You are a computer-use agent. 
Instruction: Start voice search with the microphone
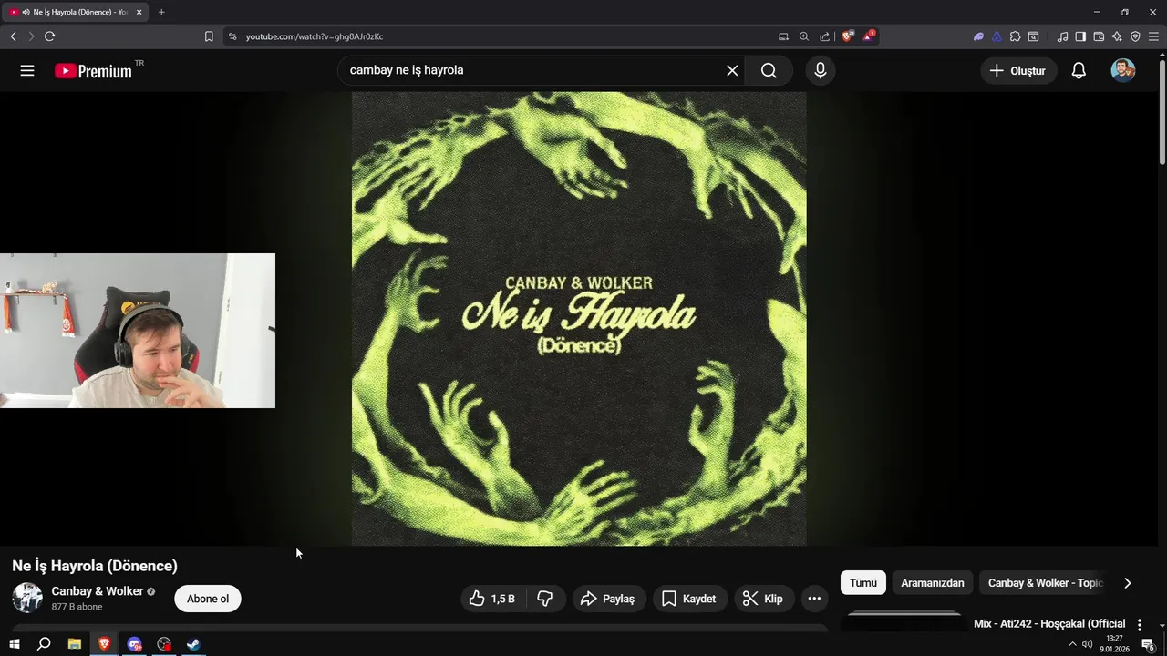click(x=821, y=70)
